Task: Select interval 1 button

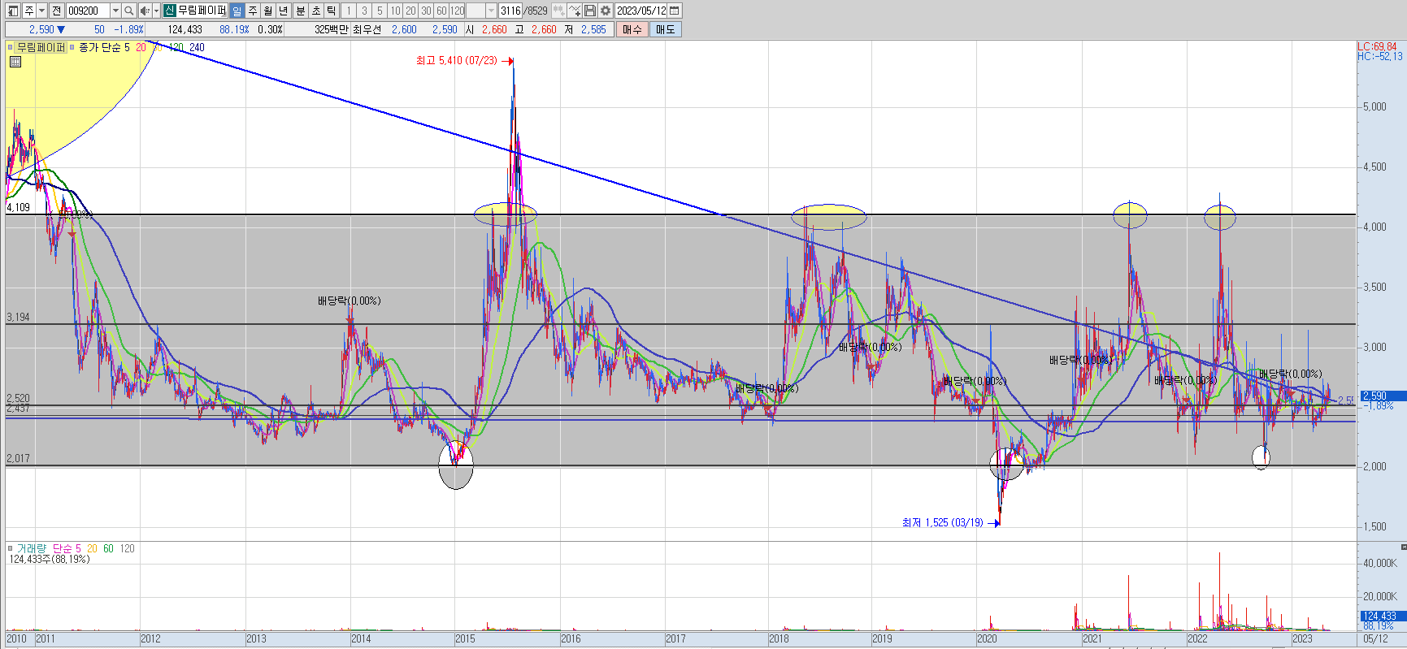Action: [x=348, y=11]
